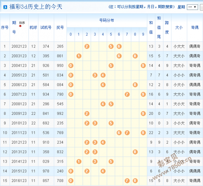Click orange ball 8 in row 2006123
The width and height of the screenshot is (203, 186).
(x=135, y=85)
